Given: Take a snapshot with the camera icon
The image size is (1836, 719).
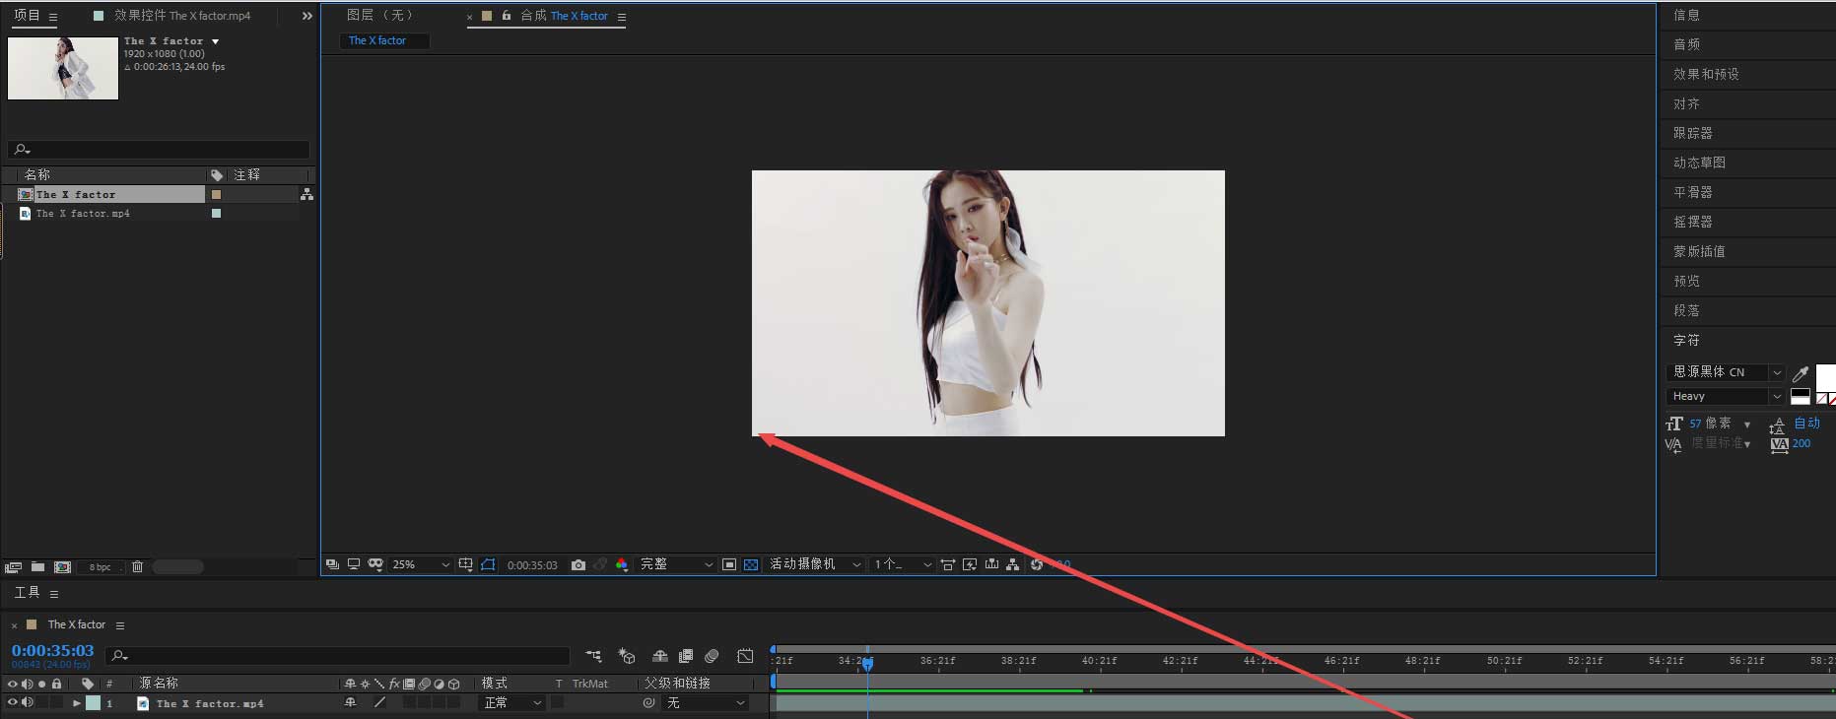Looking at the screenshot, I should click(578, 564).
